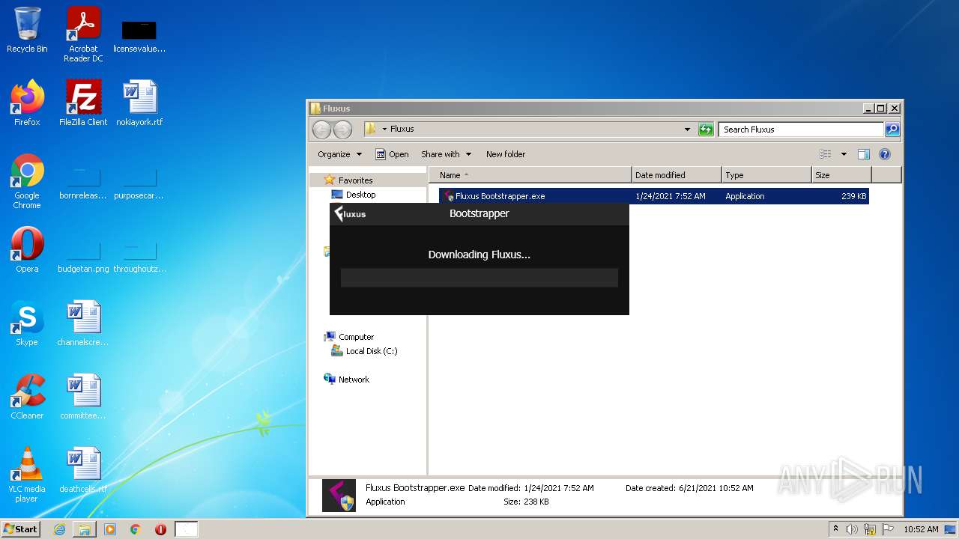Image resolution: width=959 pixels, height=539 pixels.
Task: Launch Acrobat Reader DC desktop shortcut
Action: point(83,34)
